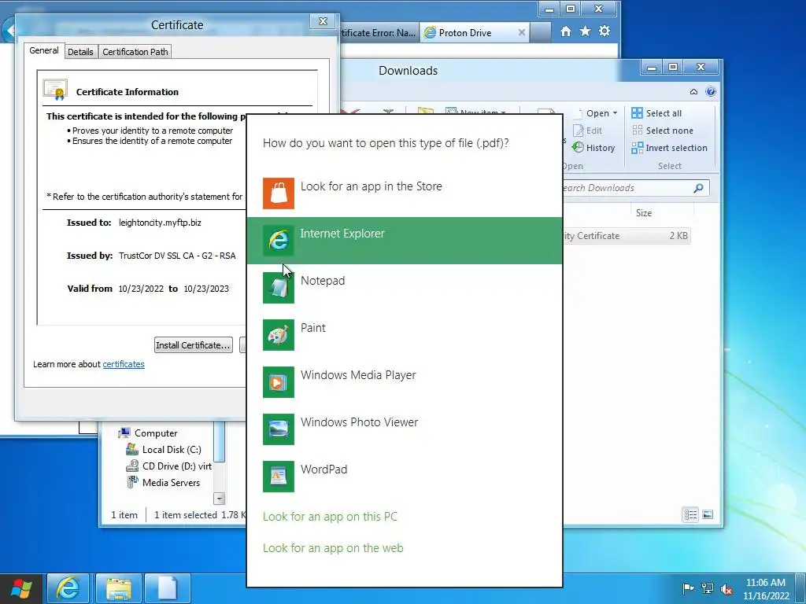Select CD Drive (D:) in navigation pane
The image size is (806, 604).
click(x=169, y=466)
